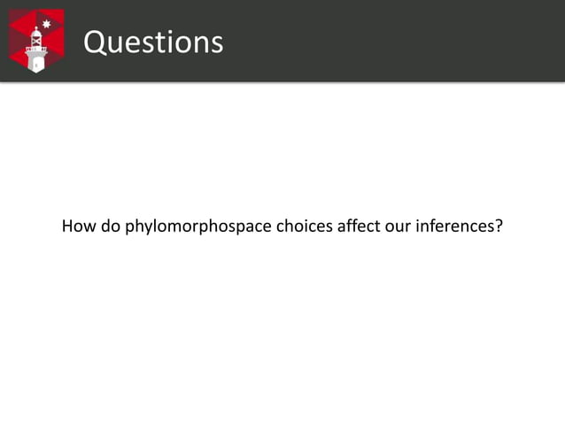Viewport: 565px width, 423px height.
Task: Click the word "do" in the question
Action: (111, 226)
